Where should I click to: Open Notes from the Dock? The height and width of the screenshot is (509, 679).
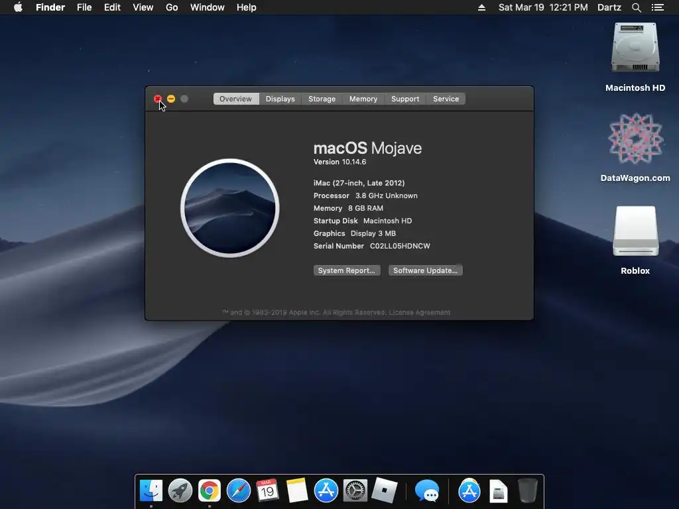click(296, 491)
